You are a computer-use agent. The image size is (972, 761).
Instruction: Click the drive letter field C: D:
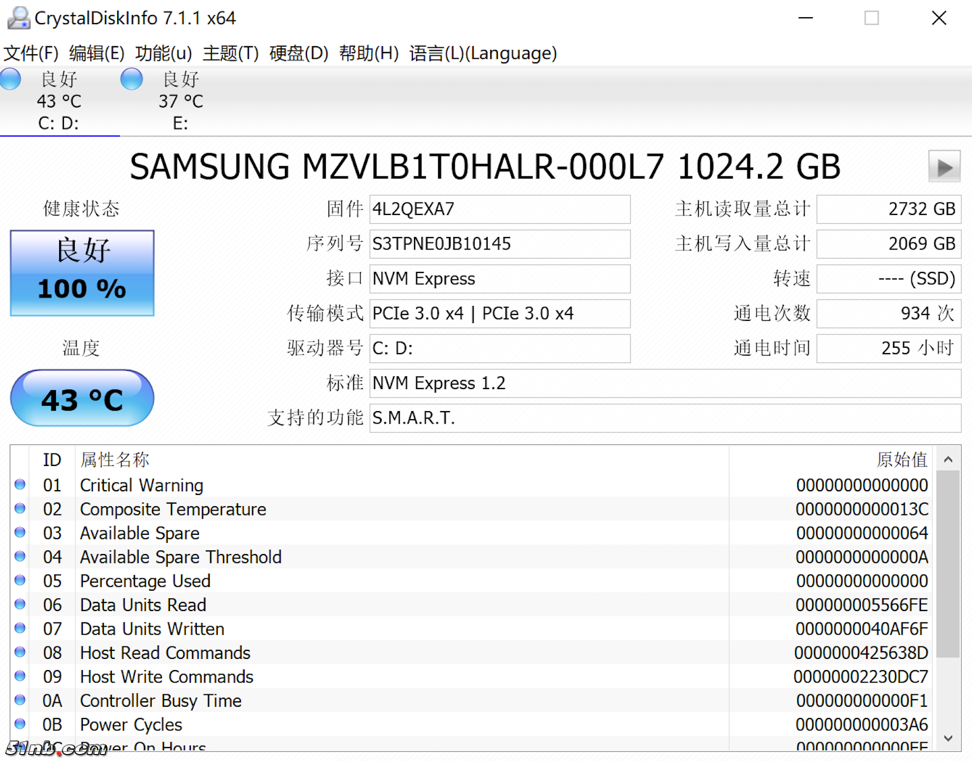click(500, 348)
